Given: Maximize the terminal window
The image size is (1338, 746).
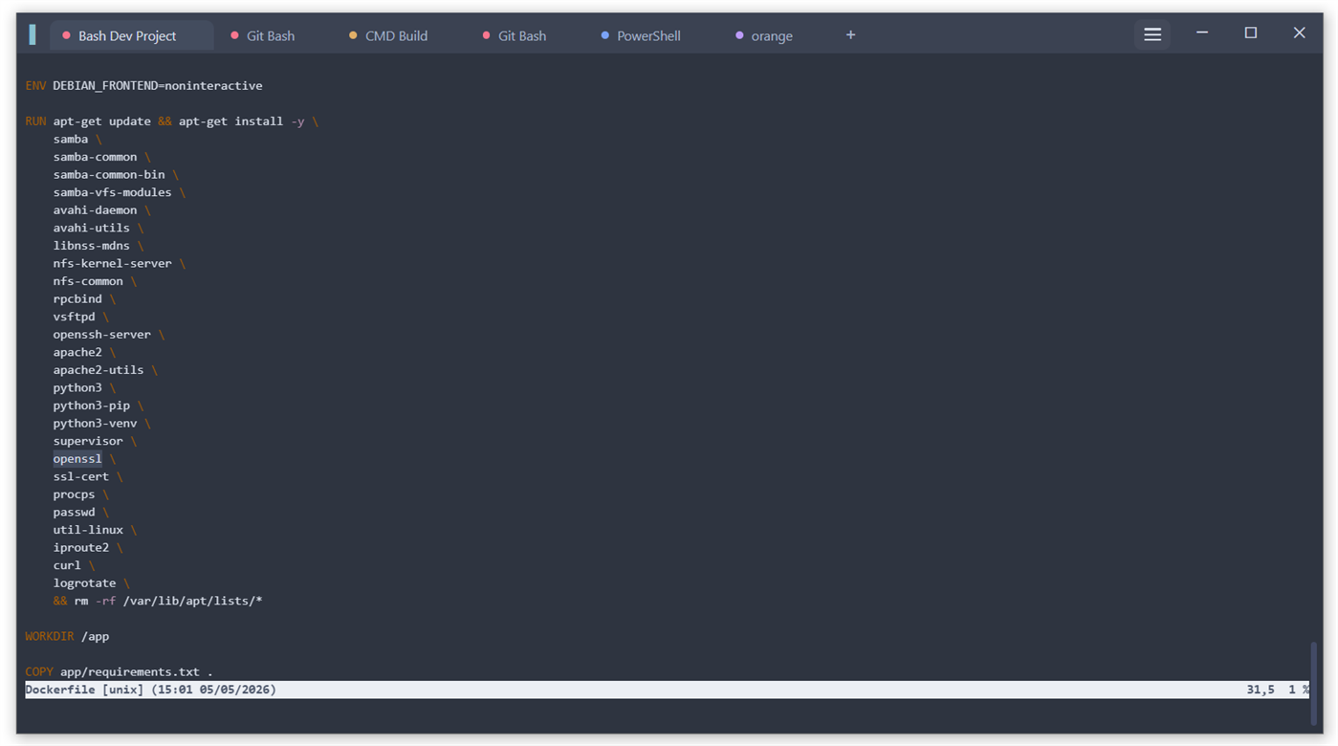Looking at the screenshot, I should pyautogui.click(x=1250, y=33).
